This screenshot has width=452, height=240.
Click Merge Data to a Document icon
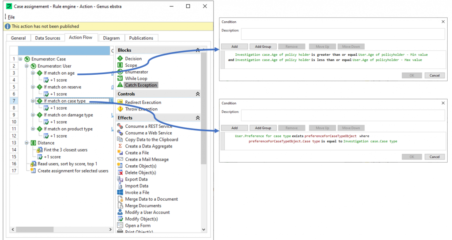pos(120,199)
